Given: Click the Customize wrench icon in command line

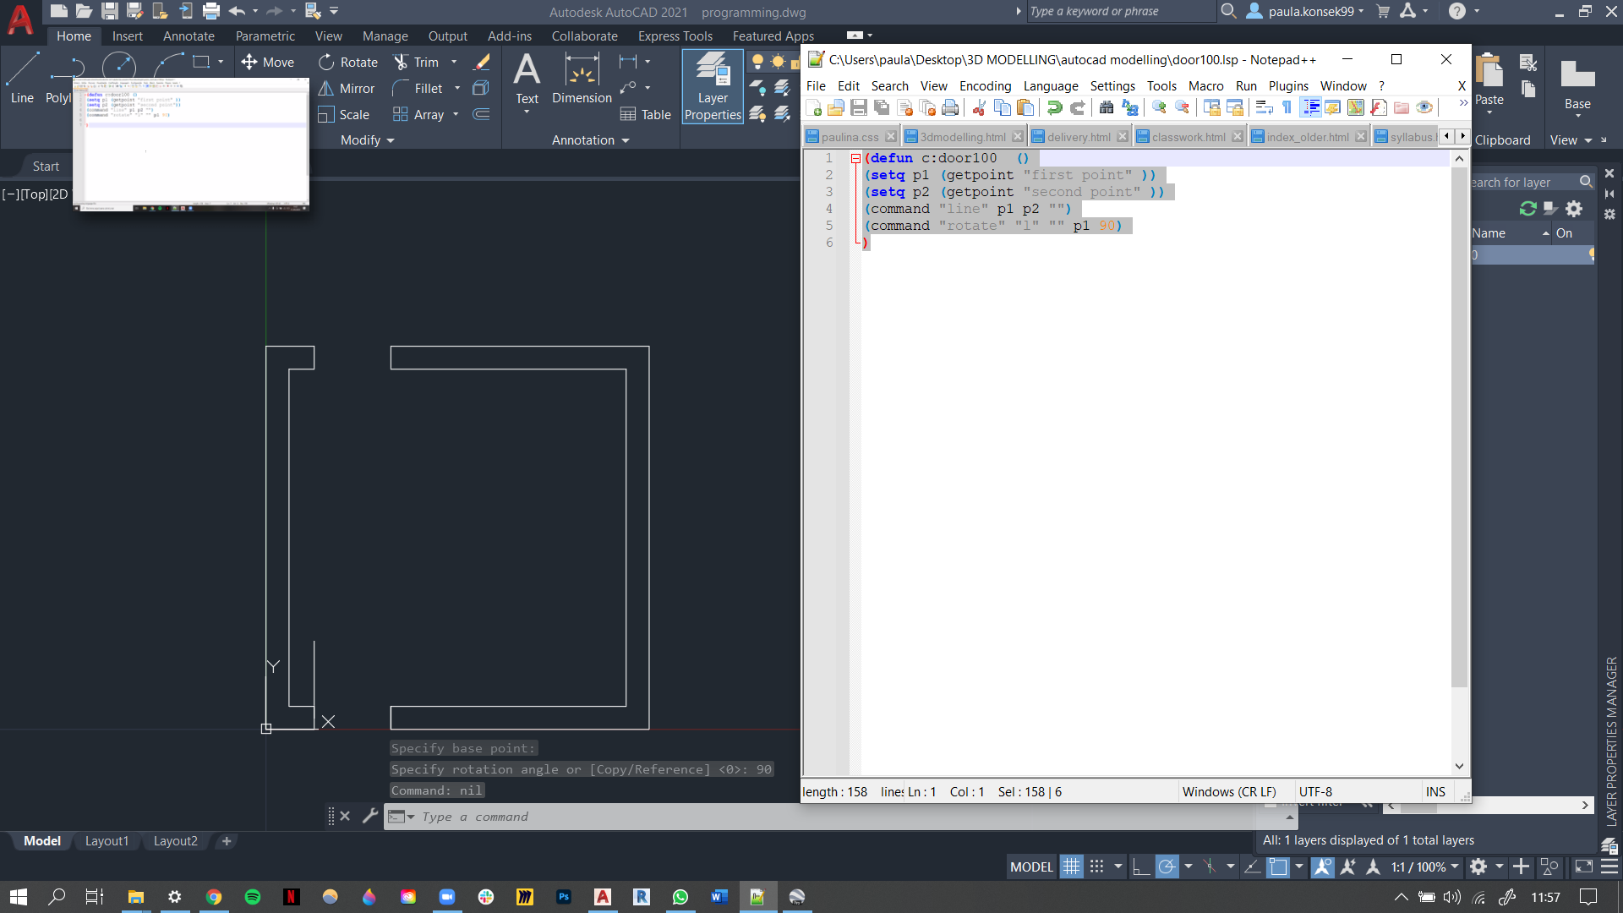Looking at the screenshot, I should pos(369,817).
